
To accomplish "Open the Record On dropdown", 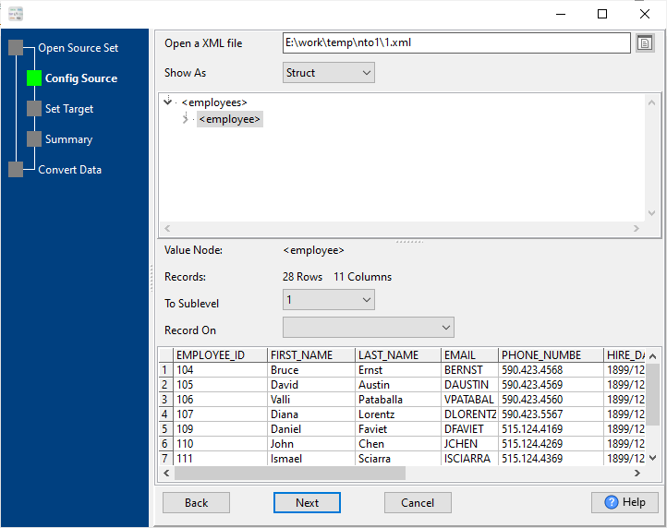I will (368, 328).
